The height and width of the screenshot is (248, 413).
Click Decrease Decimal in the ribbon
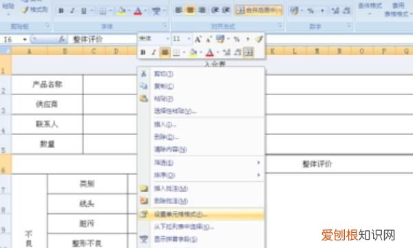click(346, 10)
